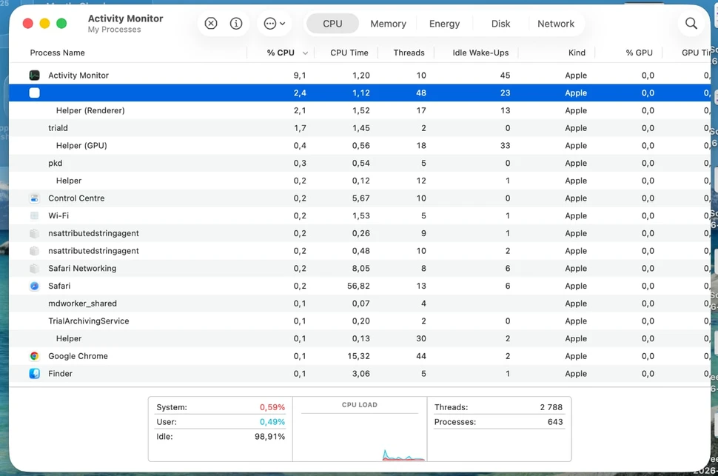Image resolution: width=718 pixels, height=476 pixels.
Task: Switch to the Energy tab
Action: (444, 24)
